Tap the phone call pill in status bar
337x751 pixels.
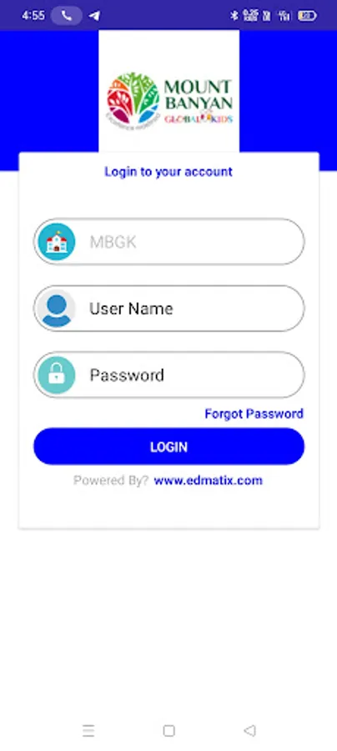click(67, 16)
